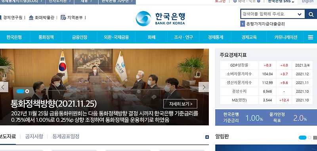Click the 6,946 current account value
317x151 pixels.
pos(267,91)
